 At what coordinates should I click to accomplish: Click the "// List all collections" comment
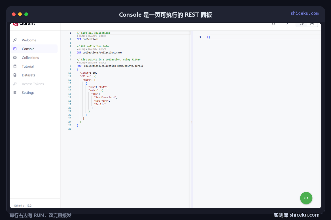point(93,33)
